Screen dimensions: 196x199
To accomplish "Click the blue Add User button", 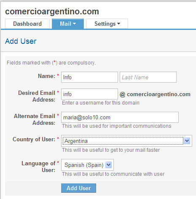I will (78, 188).
